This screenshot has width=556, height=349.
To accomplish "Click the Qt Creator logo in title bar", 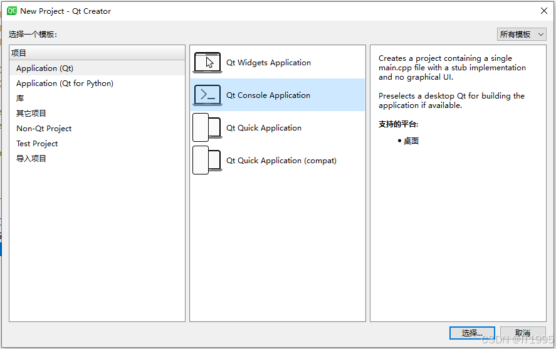I will 12,11.
